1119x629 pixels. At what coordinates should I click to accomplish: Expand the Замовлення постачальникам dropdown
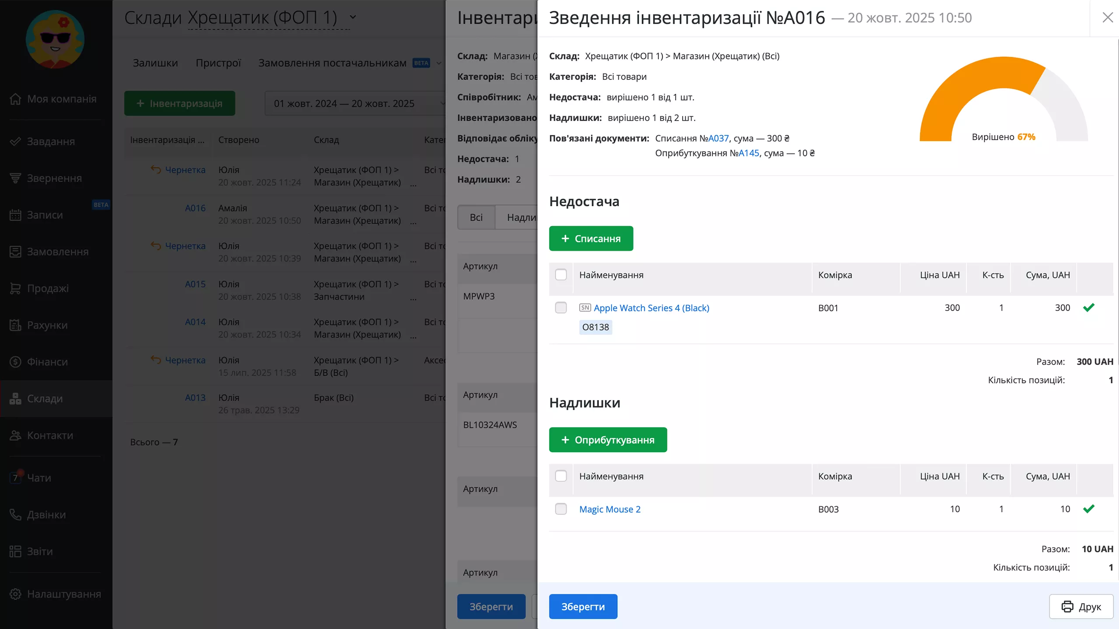439,62
